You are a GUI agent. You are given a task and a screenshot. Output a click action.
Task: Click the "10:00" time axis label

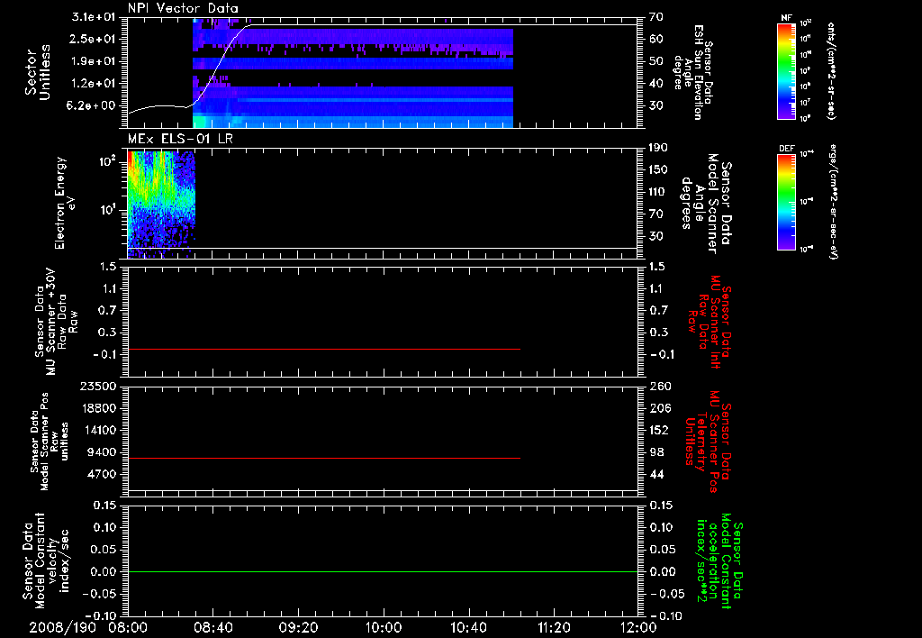(x=384, y=627)
